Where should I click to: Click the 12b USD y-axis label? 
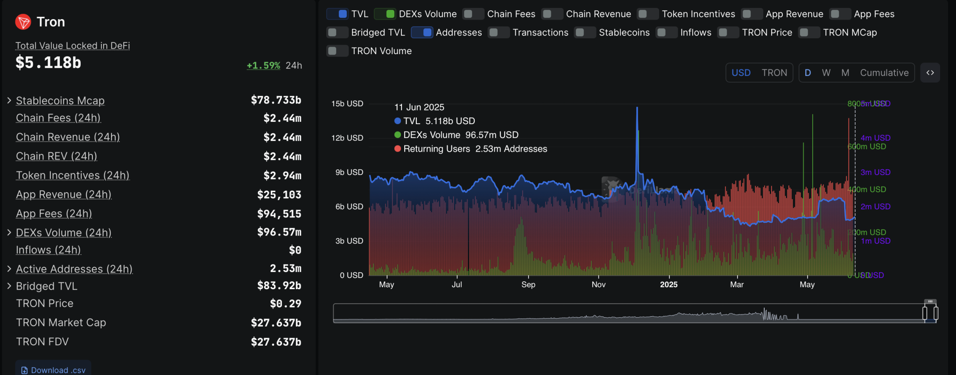pos(347,138)
